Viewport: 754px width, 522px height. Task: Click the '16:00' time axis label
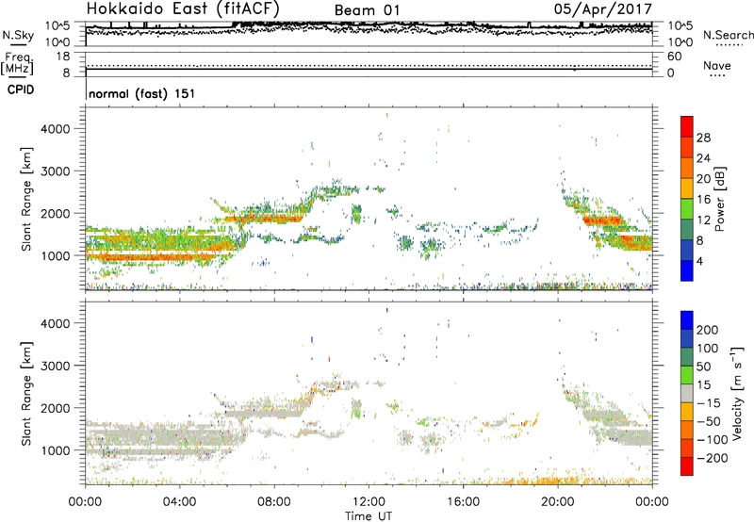[x=463, y=502]
